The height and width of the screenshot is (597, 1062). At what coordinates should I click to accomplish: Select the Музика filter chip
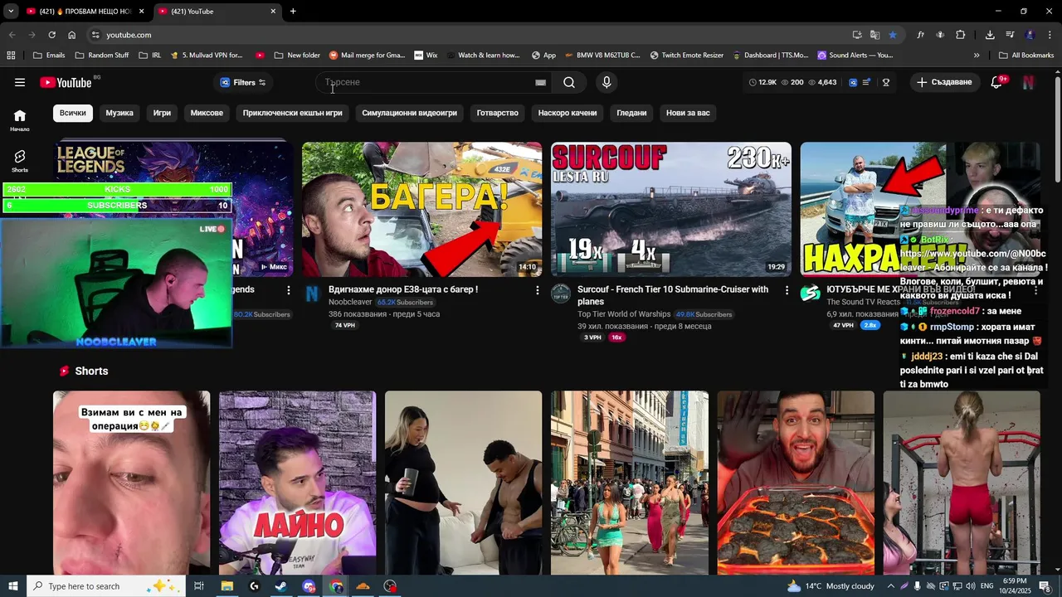click(x=119, y=113)
